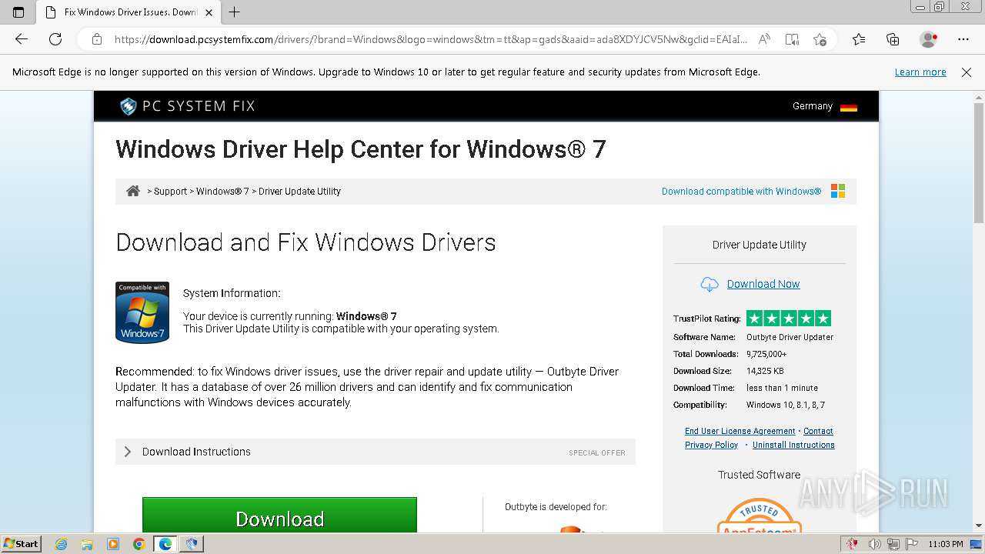Close the Fix Windows Driver Issues tab
This screenshot has width=985, height=554.
point(209,12)
